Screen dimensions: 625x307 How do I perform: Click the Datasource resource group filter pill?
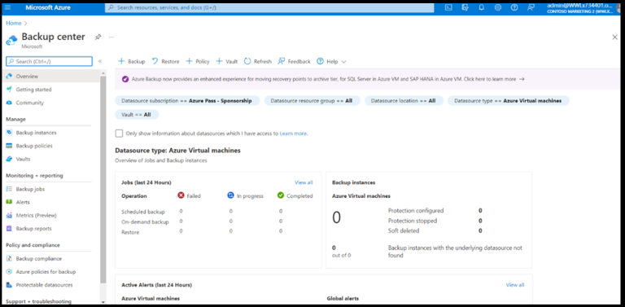pyautogui.click(x=312, y=101)
